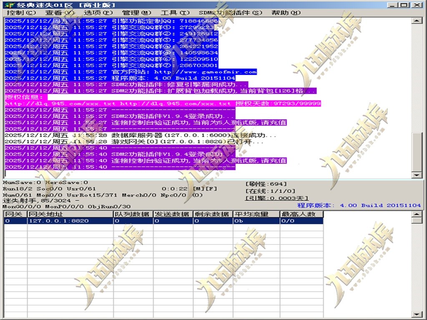427x320 pixels.
Task: Click the 数据库服务器(127.0.0.1:6000)连接成功 line
Action: pos(141,135)
